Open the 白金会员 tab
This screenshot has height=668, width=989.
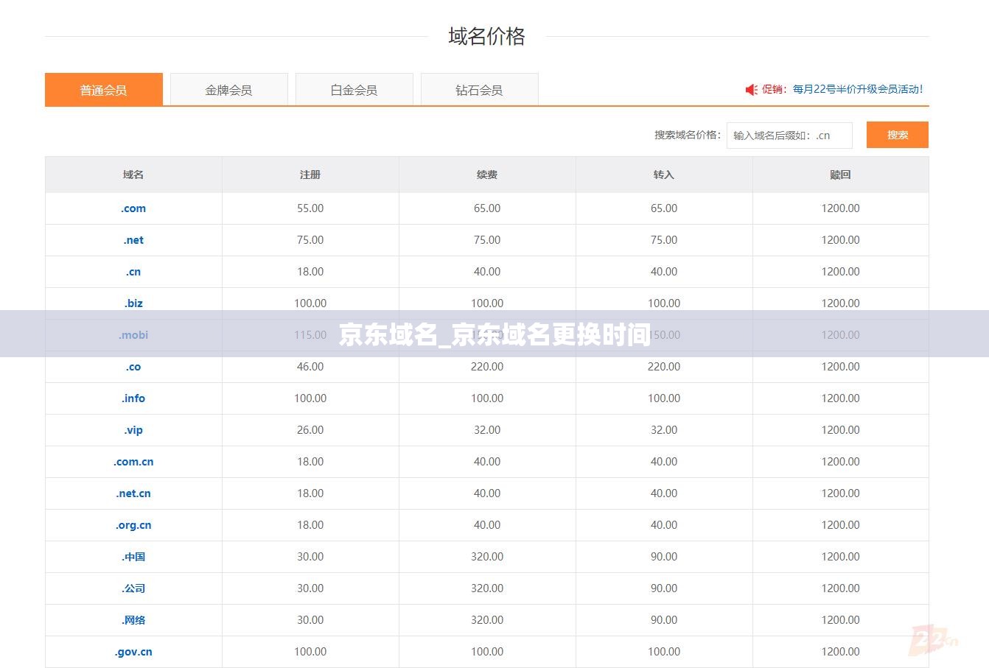(354, 90)
